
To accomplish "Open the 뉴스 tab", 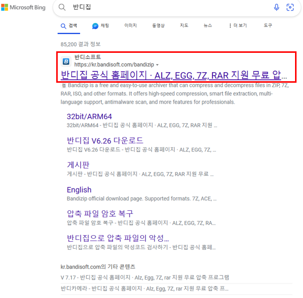I will pos(208,25).
